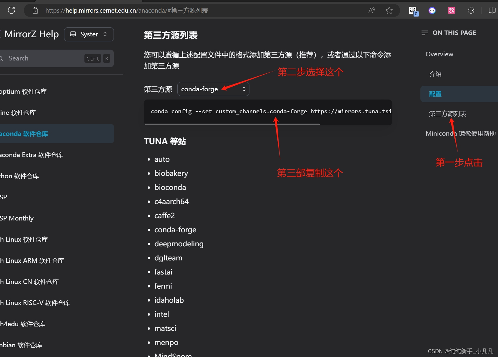
Task: Open the Extensions puzzle icon
Action: click(471, 11)
